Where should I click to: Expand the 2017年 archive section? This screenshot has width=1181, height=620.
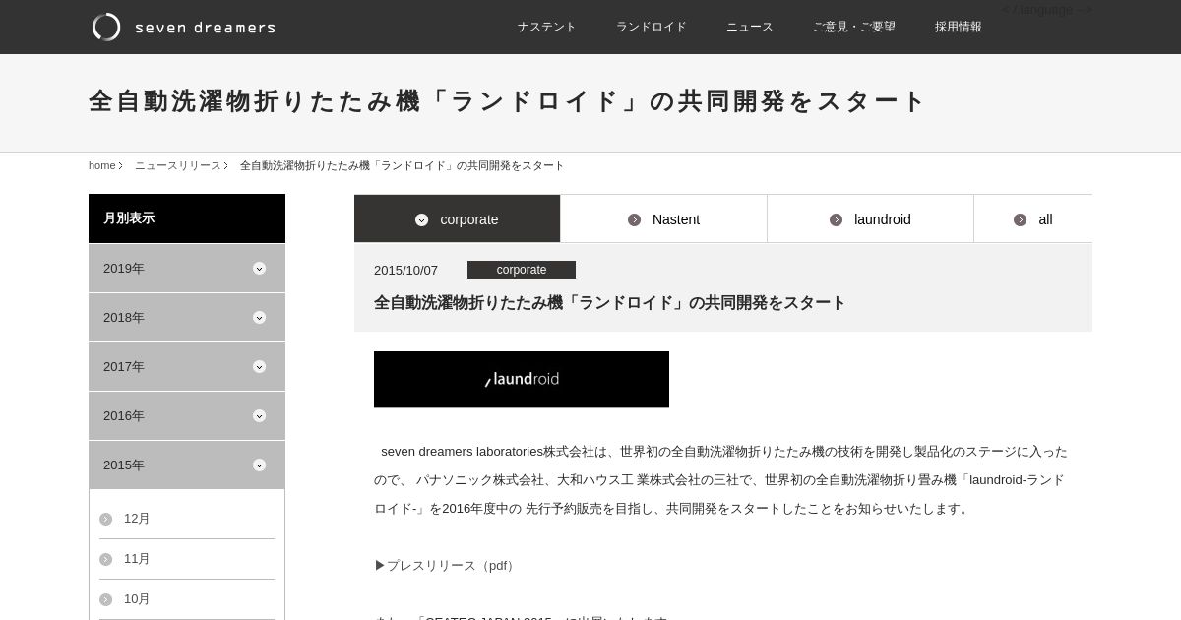tap(187, 366)
